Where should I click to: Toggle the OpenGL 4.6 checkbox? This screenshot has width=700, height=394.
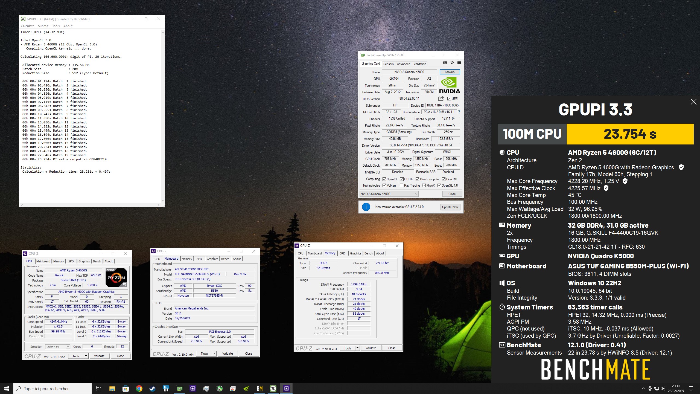click(439, 186)
